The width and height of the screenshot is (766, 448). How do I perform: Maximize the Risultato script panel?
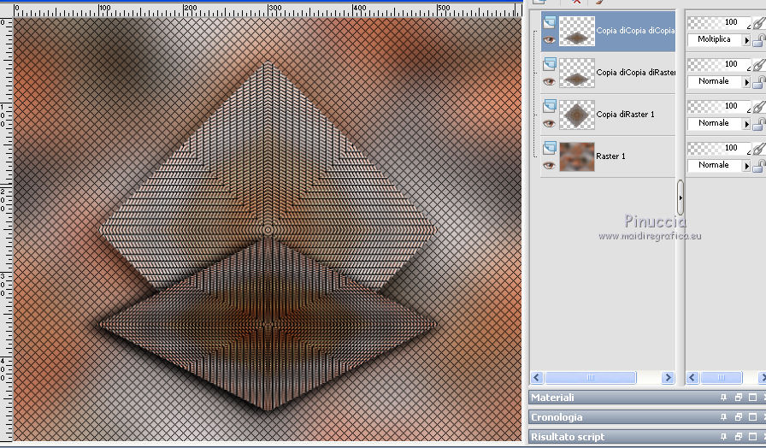753,437
